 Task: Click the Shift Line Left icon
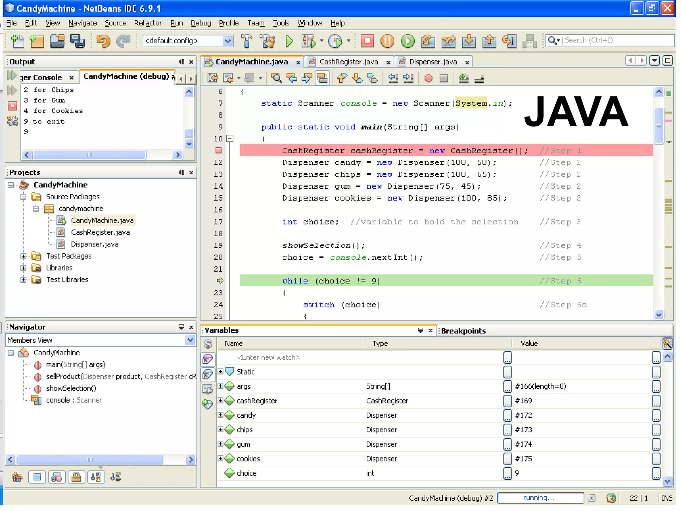(x=393, y=79)
